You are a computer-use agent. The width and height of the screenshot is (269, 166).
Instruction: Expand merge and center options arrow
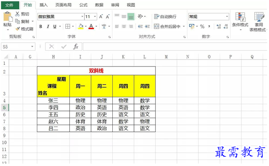pyautogui.click(x=184, y=27)
